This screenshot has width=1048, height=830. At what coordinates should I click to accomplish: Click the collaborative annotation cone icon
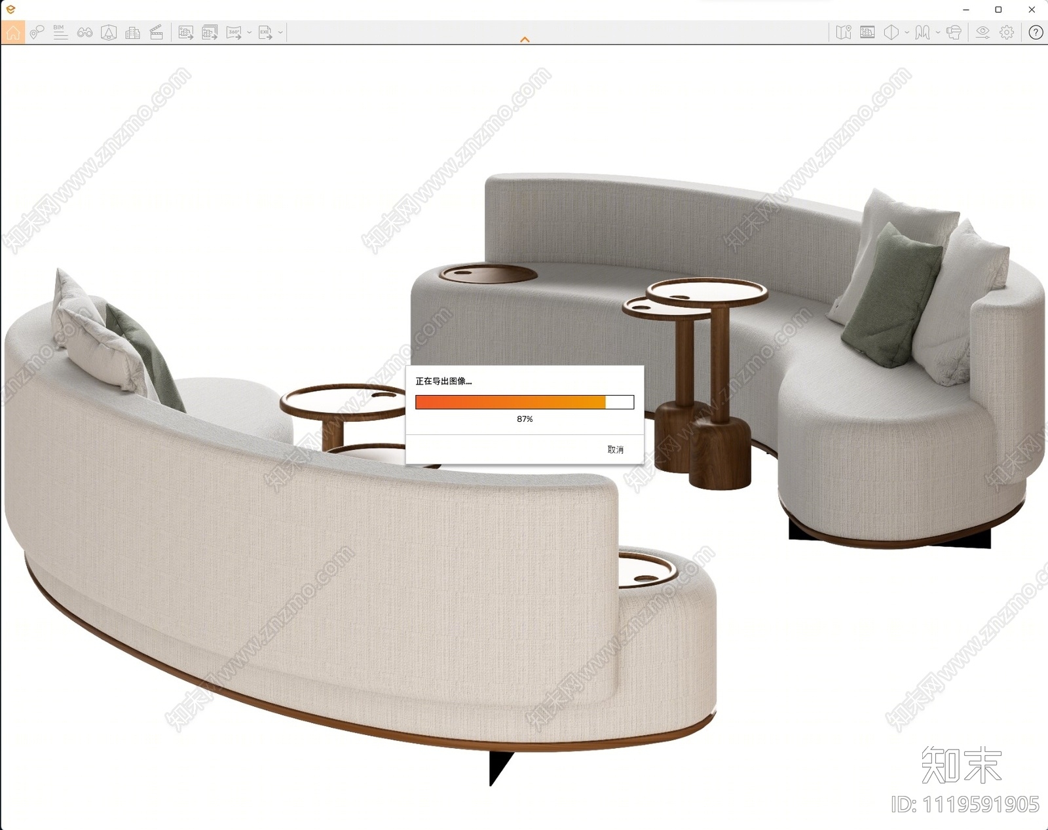[x=109, y=32]
